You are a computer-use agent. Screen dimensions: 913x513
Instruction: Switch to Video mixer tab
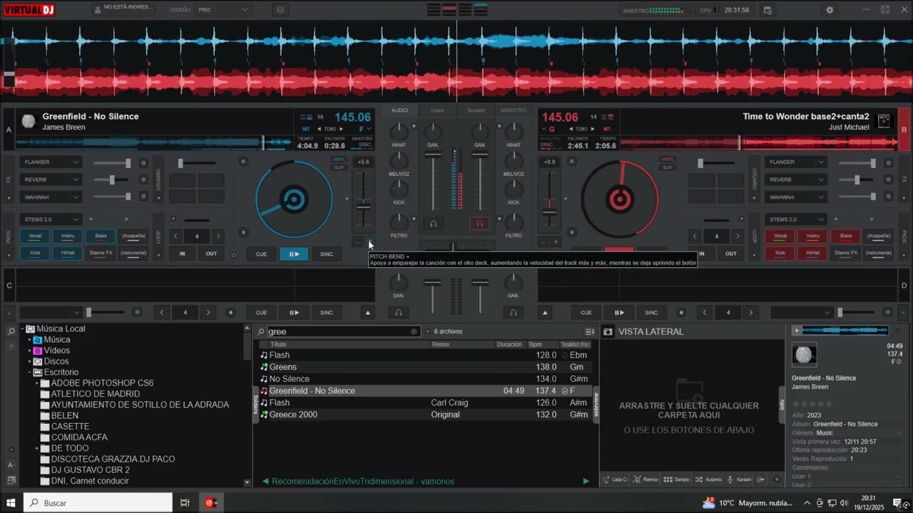[437, 110]
